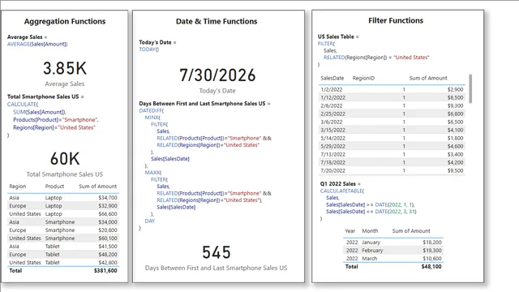519x292 pixels.
Task: Select the 7/18/2022 sales date
Action: pyautogui.click(x=332, y=162)
